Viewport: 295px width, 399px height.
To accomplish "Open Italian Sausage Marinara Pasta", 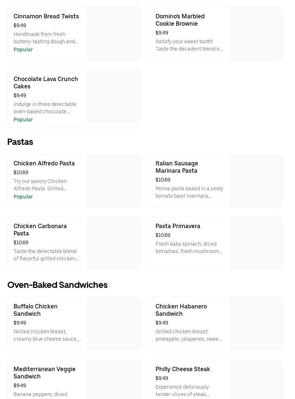I will point(176,167).
